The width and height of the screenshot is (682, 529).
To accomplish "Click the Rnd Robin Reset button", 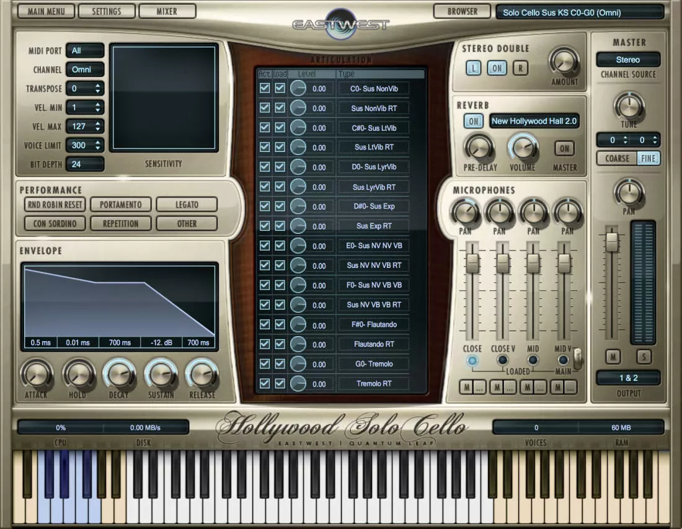I will pyautogui.click(x=55, y=205).
